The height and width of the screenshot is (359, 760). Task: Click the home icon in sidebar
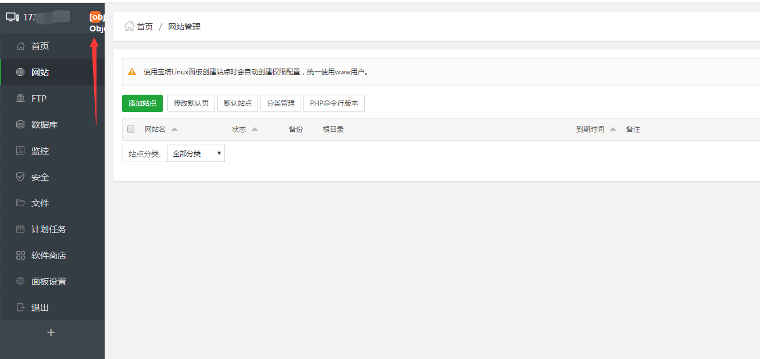[x=20, y=46]
